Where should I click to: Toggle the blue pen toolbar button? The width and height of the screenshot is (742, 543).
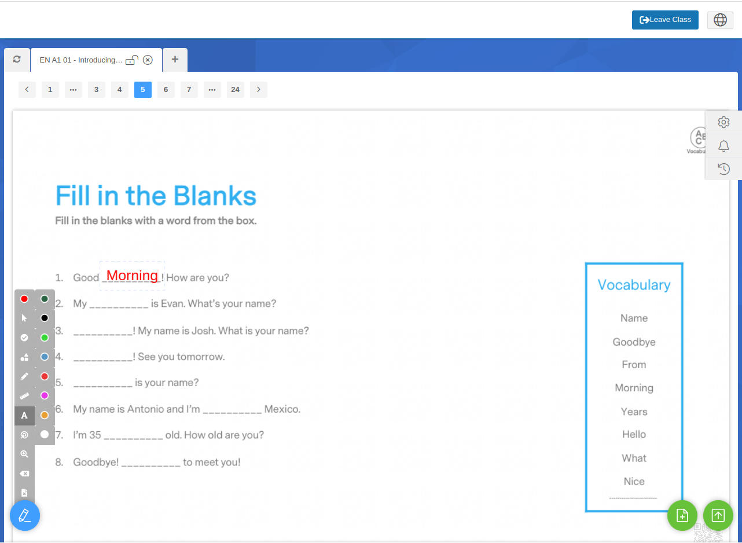(x=25, y=515)
